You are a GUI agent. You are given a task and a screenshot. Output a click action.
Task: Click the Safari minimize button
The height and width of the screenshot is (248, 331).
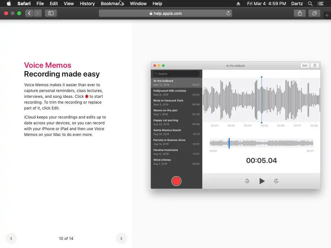click(x=13, y=13)
